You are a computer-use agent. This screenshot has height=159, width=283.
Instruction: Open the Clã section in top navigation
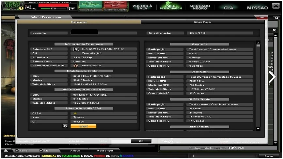click(x=228, y=8)
